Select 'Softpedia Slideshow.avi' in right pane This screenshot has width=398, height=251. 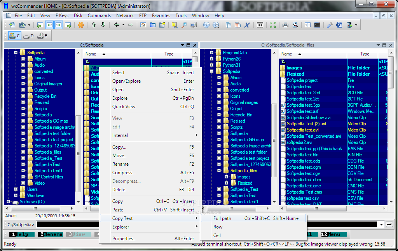click(308, 118)
